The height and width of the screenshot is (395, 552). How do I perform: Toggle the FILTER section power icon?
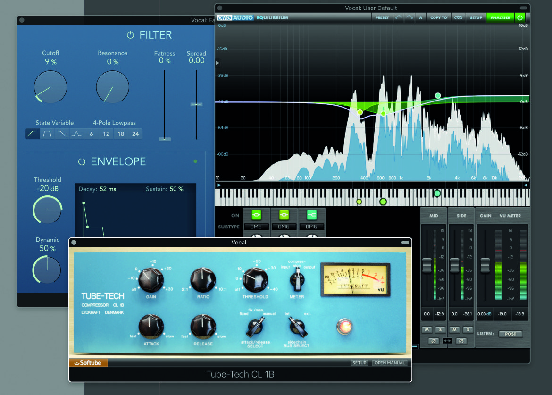point(130,35)
